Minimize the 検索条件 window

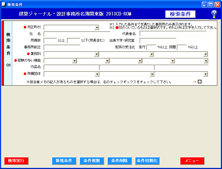coord(205,4)
